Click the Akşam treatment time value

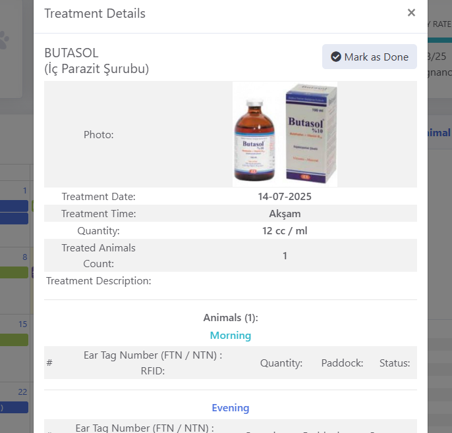pos(285,214)
